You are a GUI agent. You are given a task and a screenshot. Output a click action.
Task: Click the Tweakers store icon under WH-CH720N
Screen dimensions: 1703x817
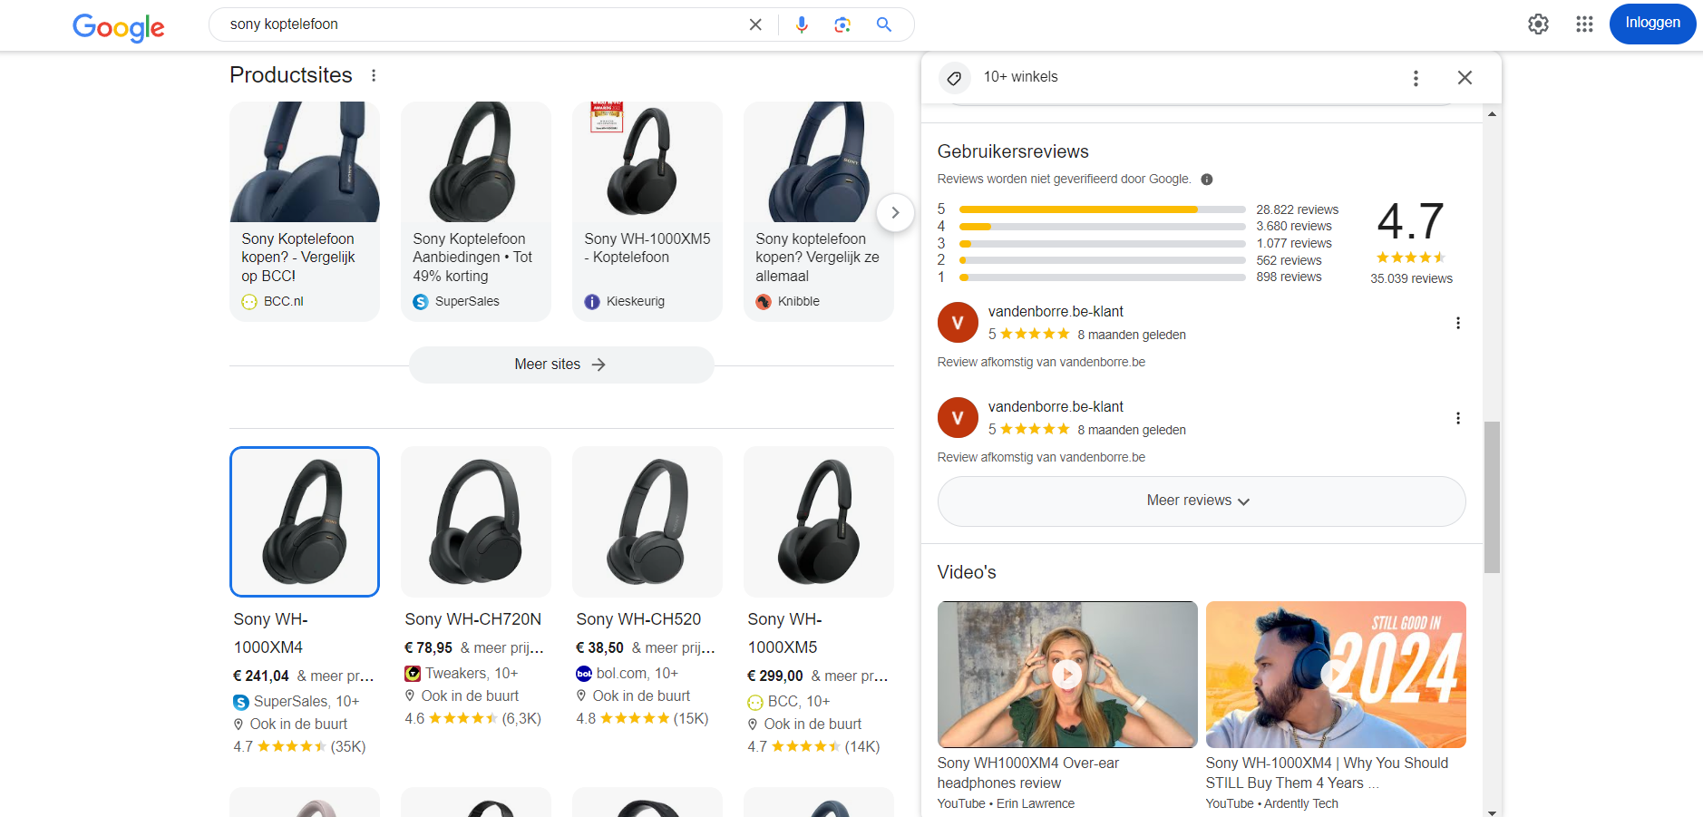[x=413, y=674]
